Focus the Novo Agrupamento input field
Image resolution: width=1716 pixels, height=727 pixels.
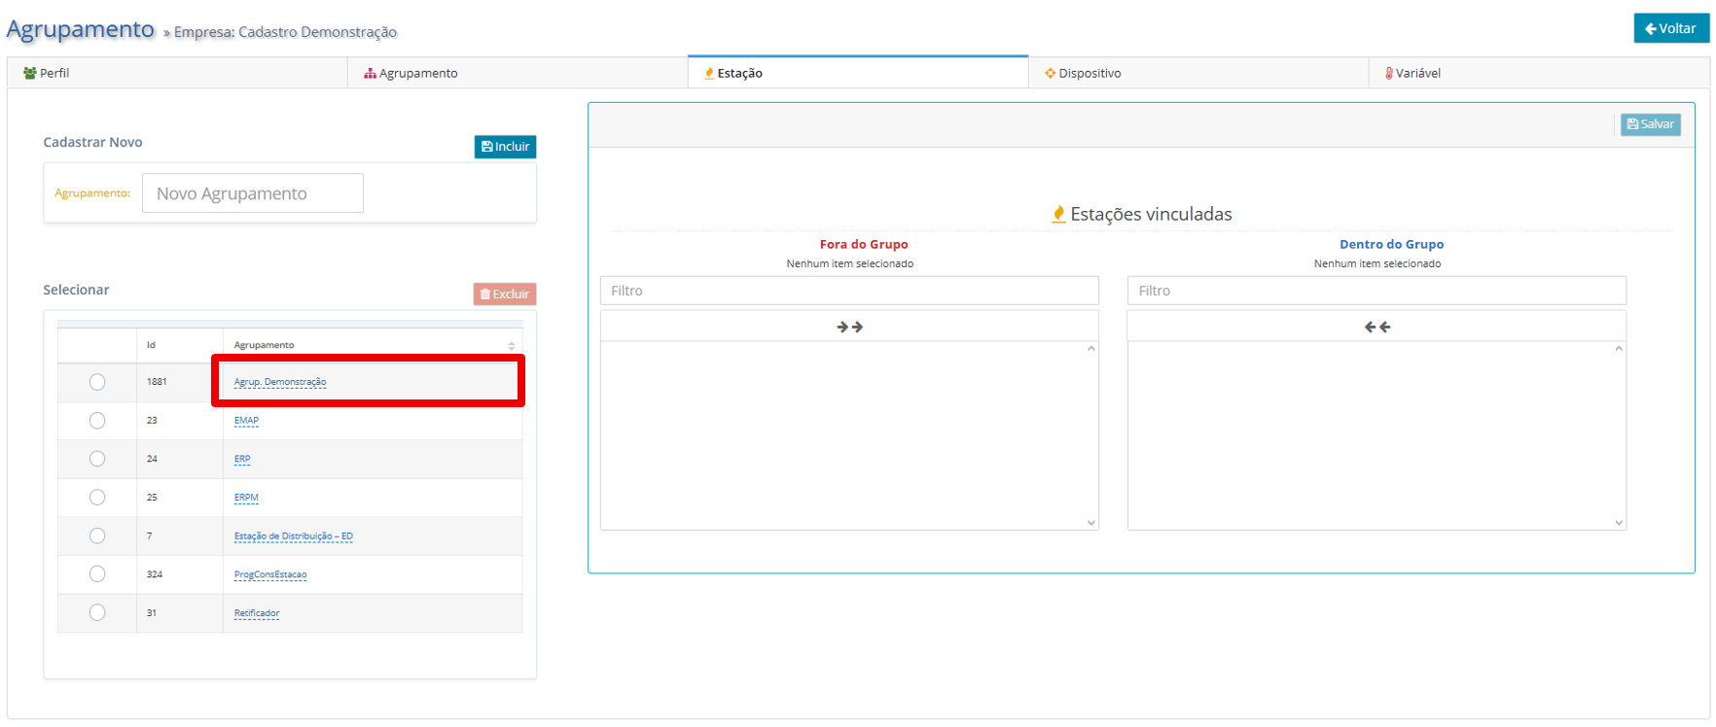[253, 193]
